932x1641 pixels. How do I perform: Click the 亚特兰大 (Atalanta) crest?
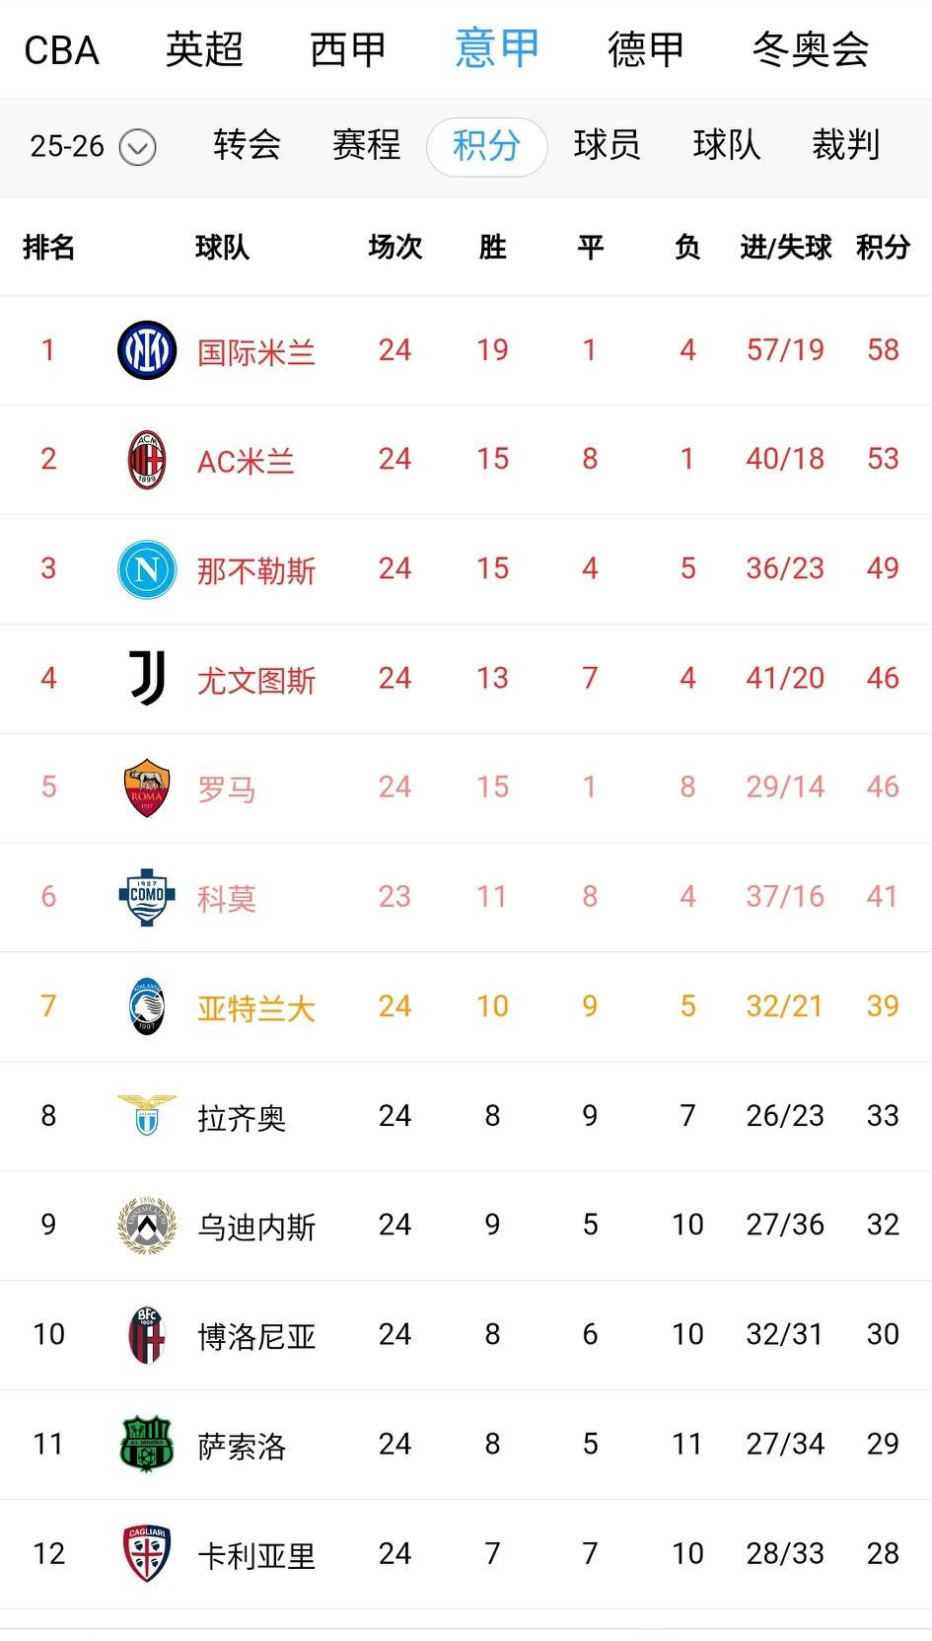[146, 1007]
